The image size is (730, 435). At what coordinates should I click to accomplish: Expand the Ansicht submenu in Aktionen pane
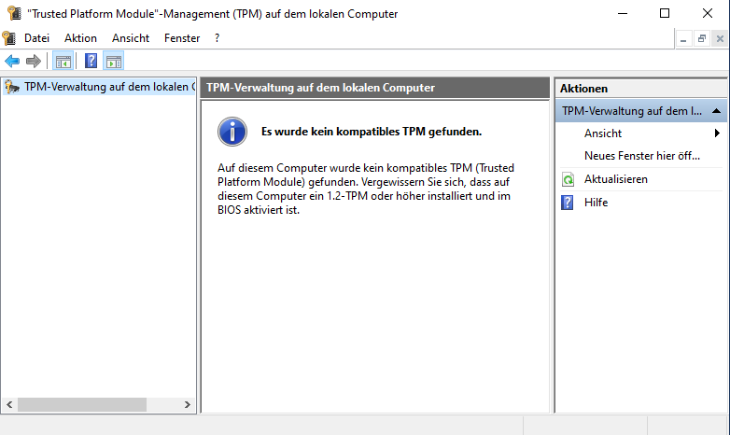coord(717,133)
